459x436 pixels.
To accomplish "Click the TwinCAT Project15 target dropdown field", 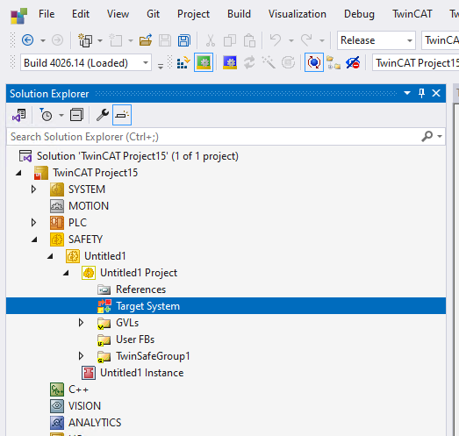I will click(416, 62).
